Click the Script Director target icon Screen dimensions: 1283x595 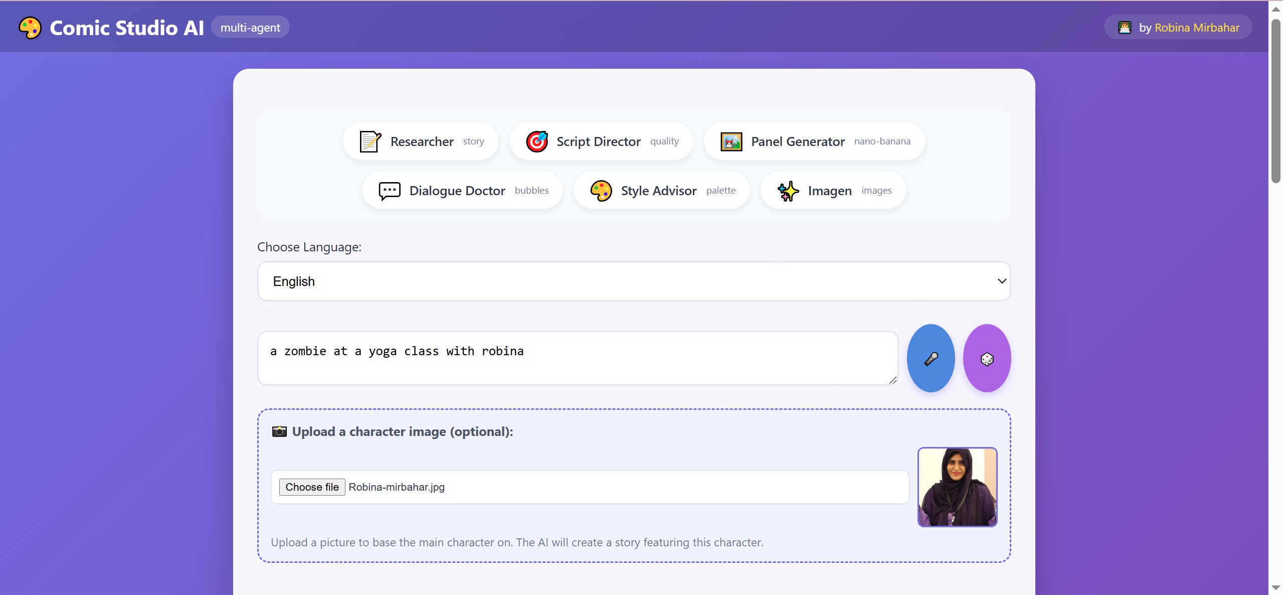[x=536, y=141]
